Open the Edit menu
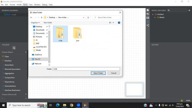The height and width of the screenshot is (108, 192). pyautogui.click(x=7, y=5)
